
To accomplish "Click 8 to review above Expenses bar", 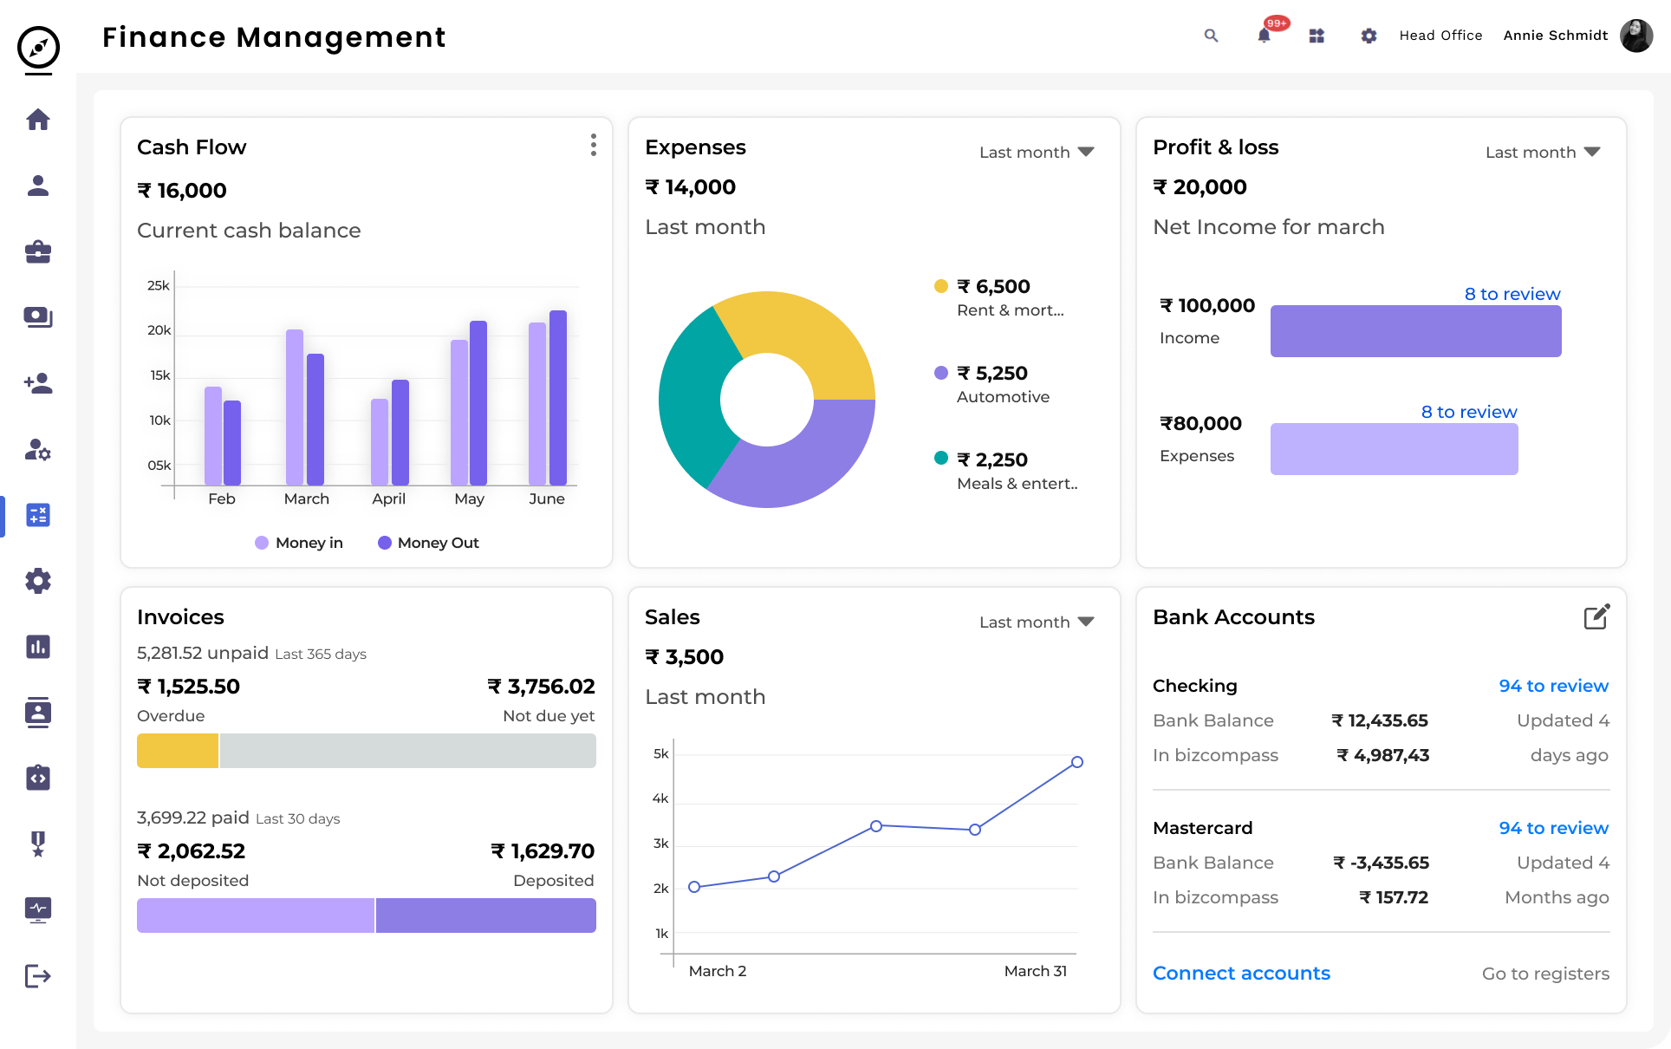I will coord(1469,412).
